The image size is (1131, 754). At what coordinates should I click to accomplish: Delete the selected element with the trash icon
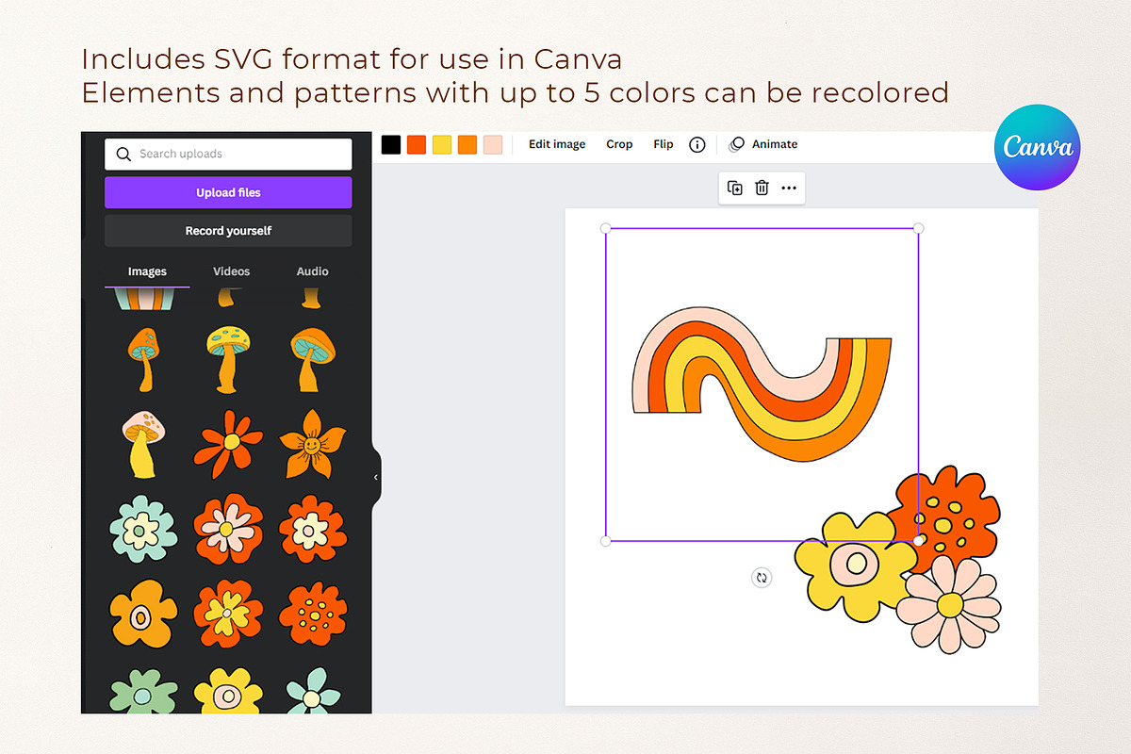(762, 188)
